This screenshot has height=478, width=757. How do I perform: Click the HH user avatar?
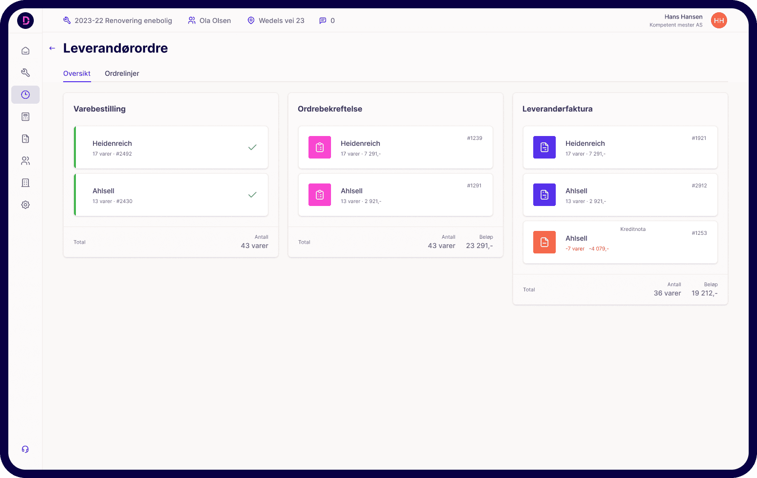coord(719,21)
